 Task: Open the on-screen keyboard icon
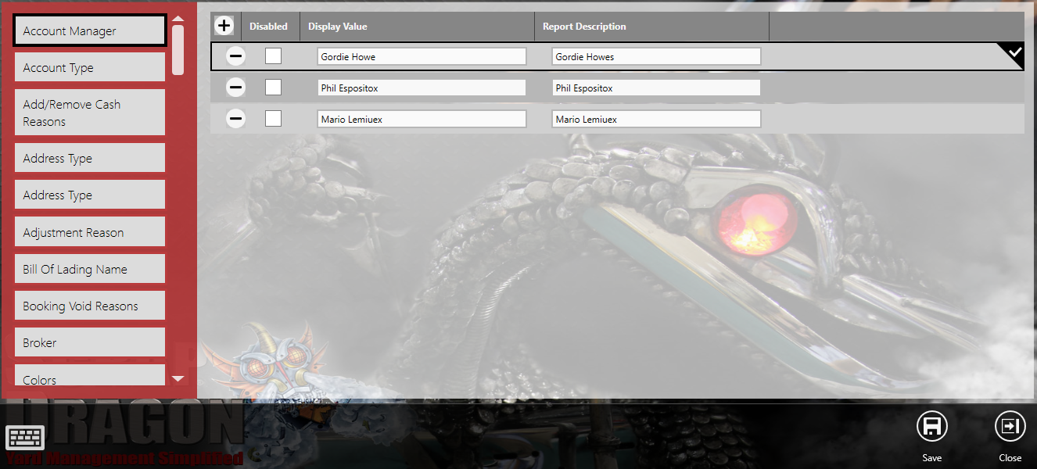click(24, 439)
